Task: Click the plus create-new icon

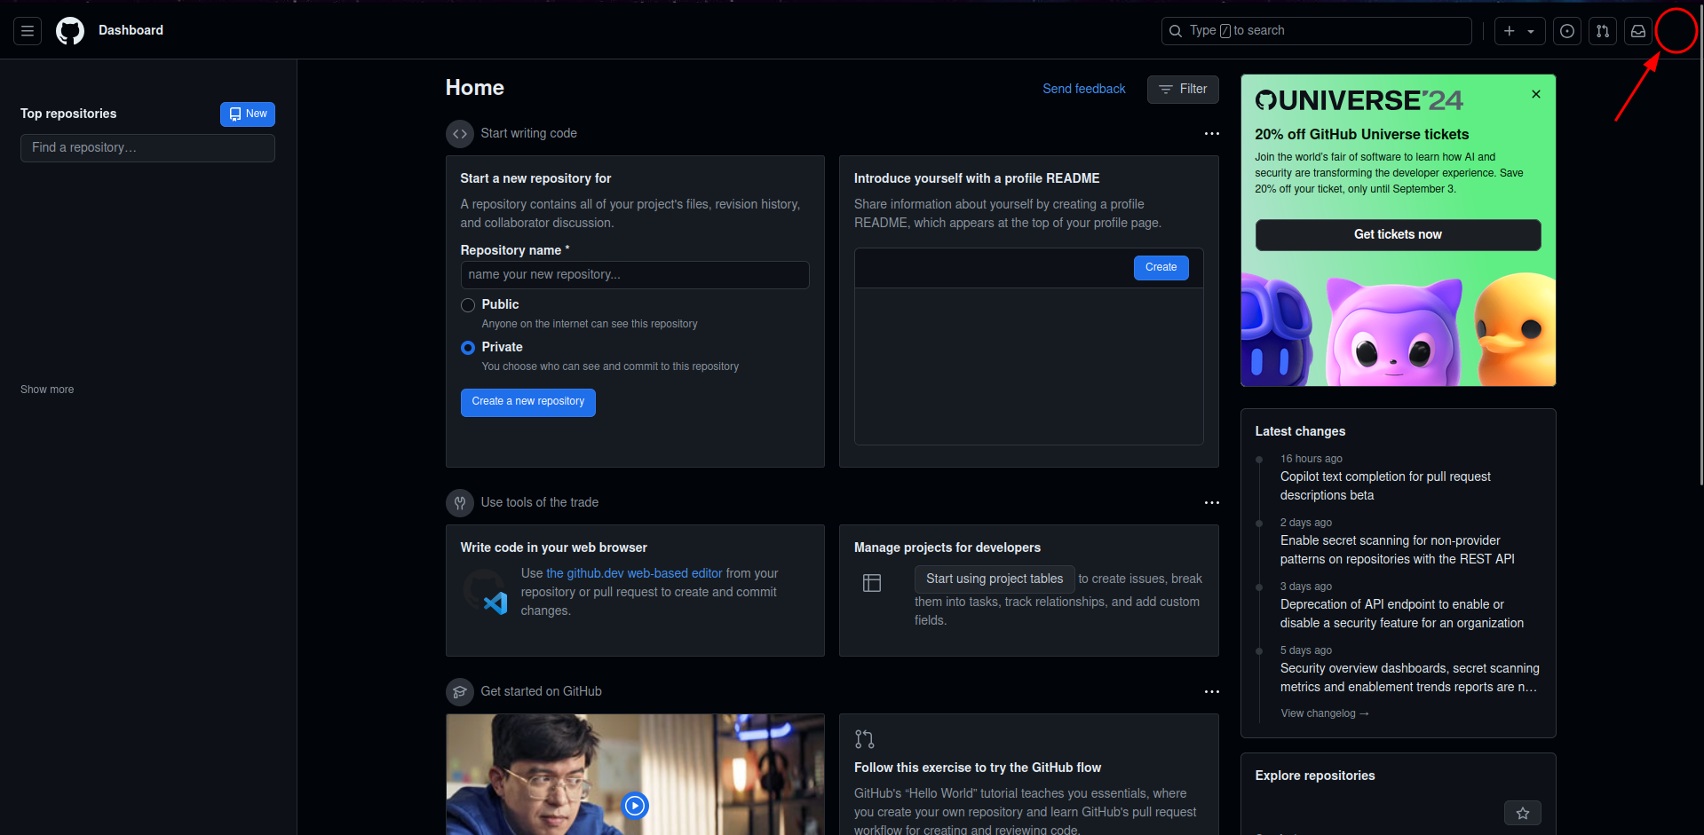Action: pyautogui.click(x=1510, y=31)
